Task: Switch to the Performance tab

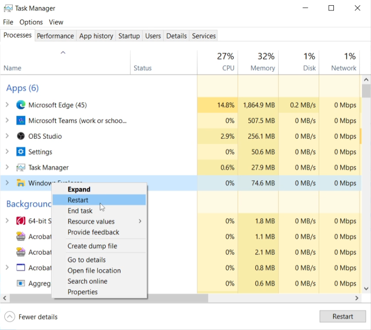Action: coord(55,36)
